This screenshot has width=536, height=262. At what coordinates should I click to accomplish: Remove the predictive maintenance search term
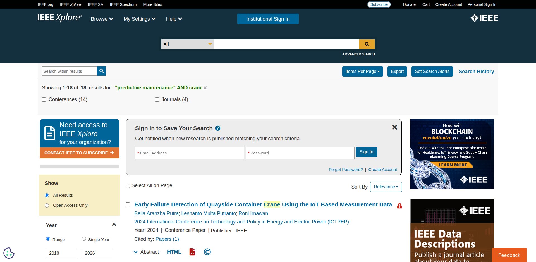(x=205, y=88)
